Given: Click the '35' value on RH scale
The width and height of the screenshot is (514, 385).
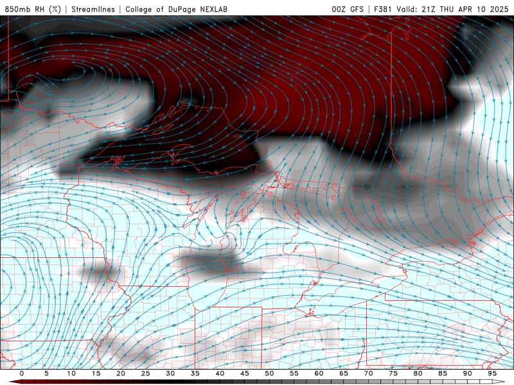Looking at the screenshot, I should tap(195, 373).
